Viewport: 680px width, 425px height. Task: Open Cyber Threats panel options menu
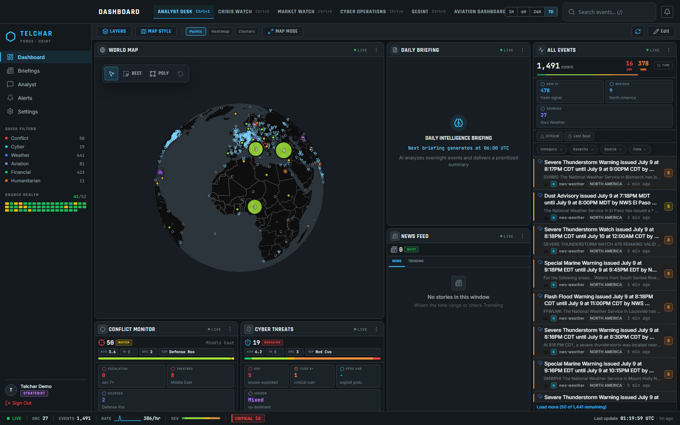click(x=376, y=329)
